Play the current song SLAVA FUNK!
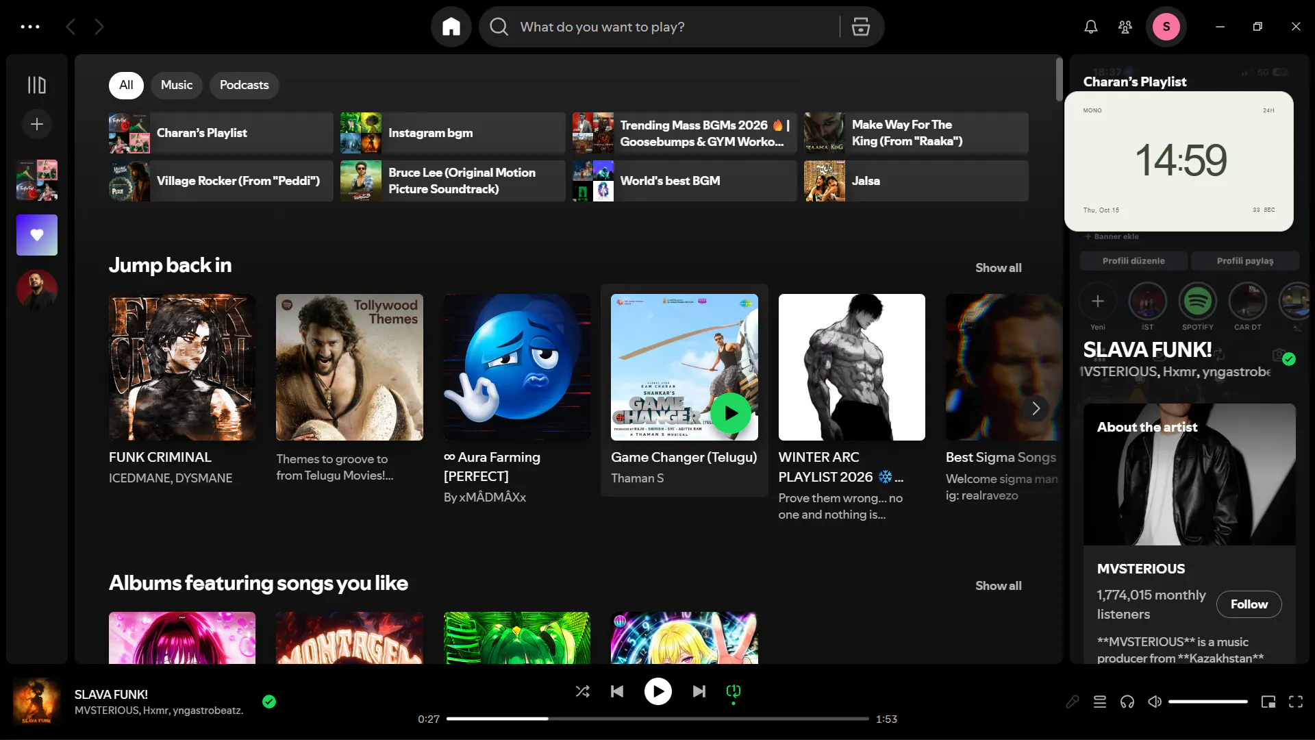 [x=658, y=691]
